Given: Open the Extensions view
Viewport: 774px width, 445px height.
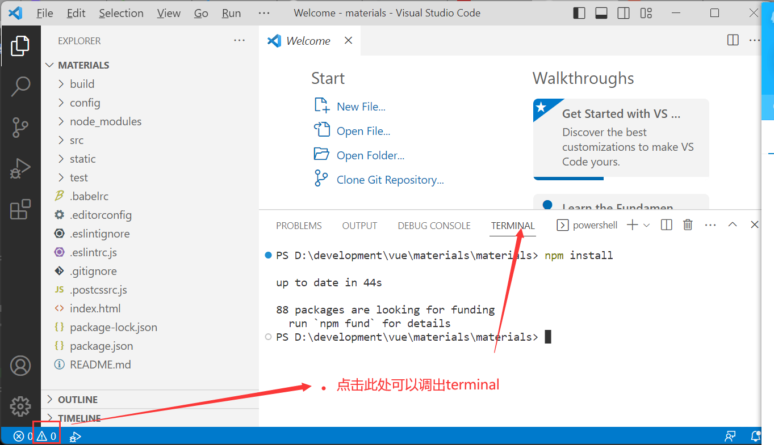Looking at the screenshot, I should (20, 209).
